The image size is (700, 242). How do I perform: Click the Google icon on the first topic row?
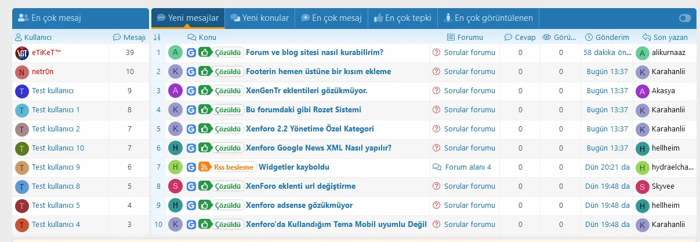click(x=191, y=53)
